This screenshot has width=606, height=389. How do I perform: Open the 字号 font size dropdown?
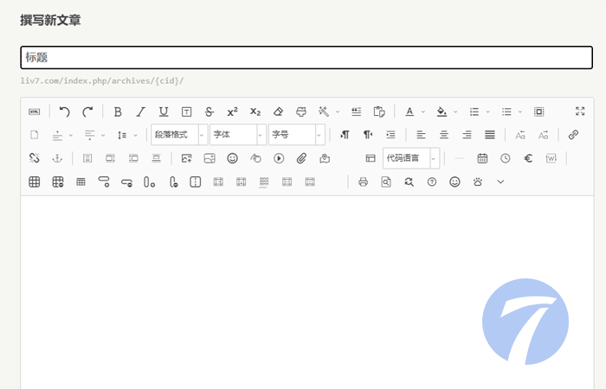tap(296, 135)
